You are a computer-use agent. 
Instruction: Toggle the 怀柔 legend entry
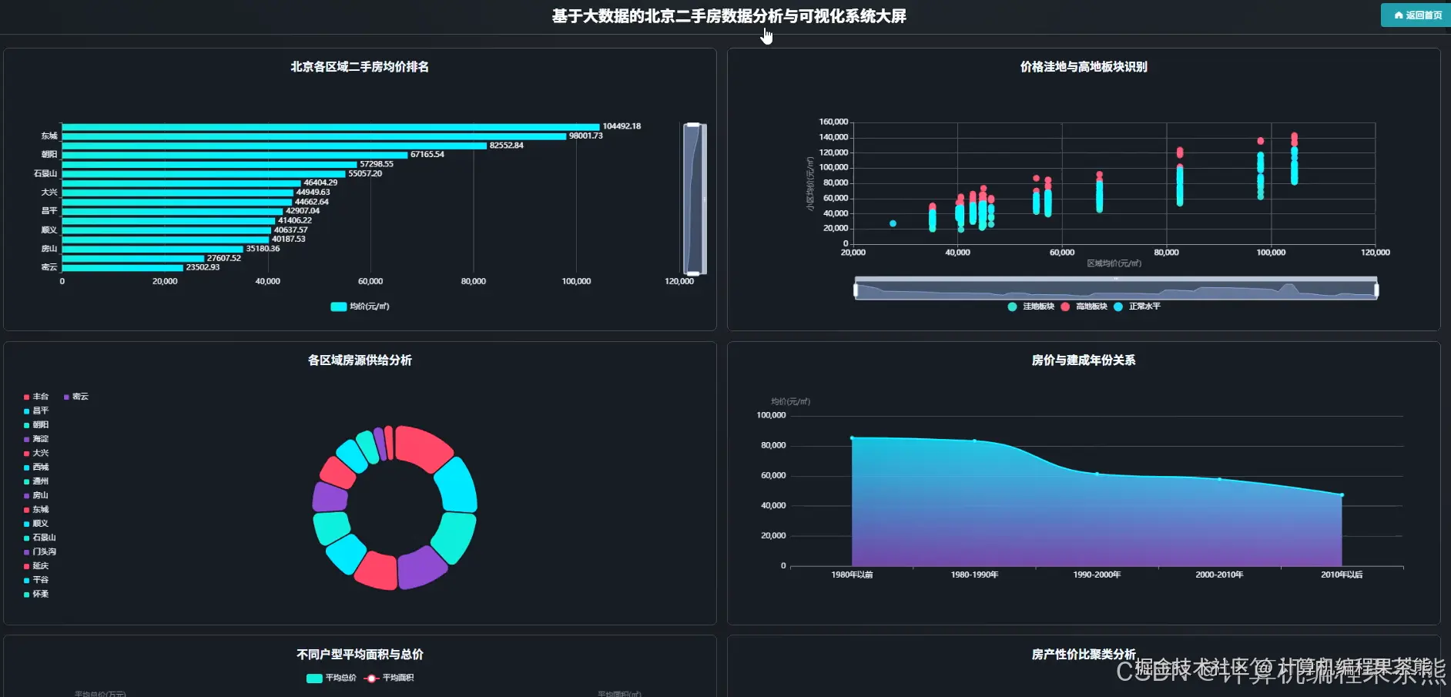(x=36, y=595)
